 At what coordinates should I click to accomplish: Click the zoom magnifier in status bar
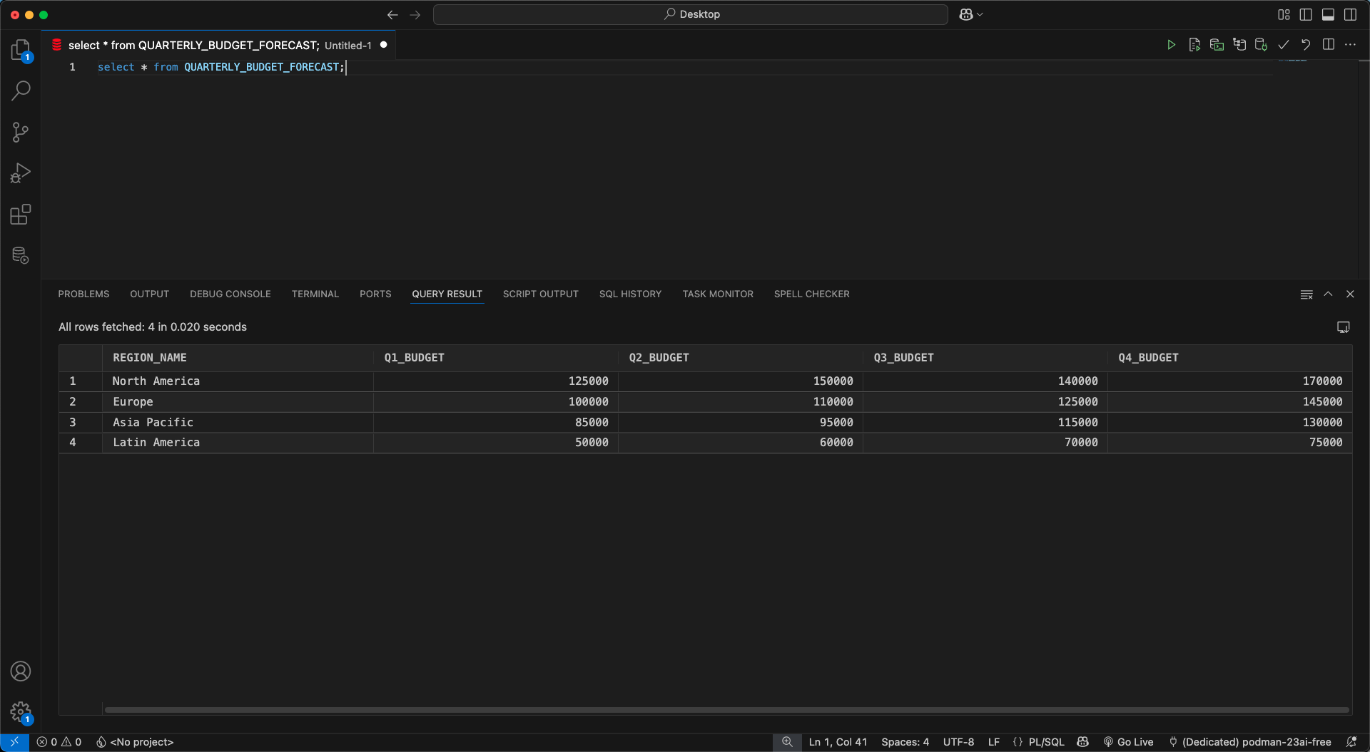[787, 742]
